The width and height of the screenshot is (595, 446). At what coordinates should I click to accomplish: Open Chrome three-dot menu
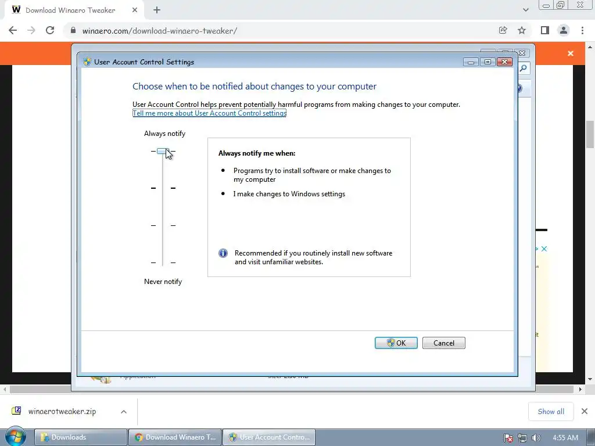coord(582,30)
